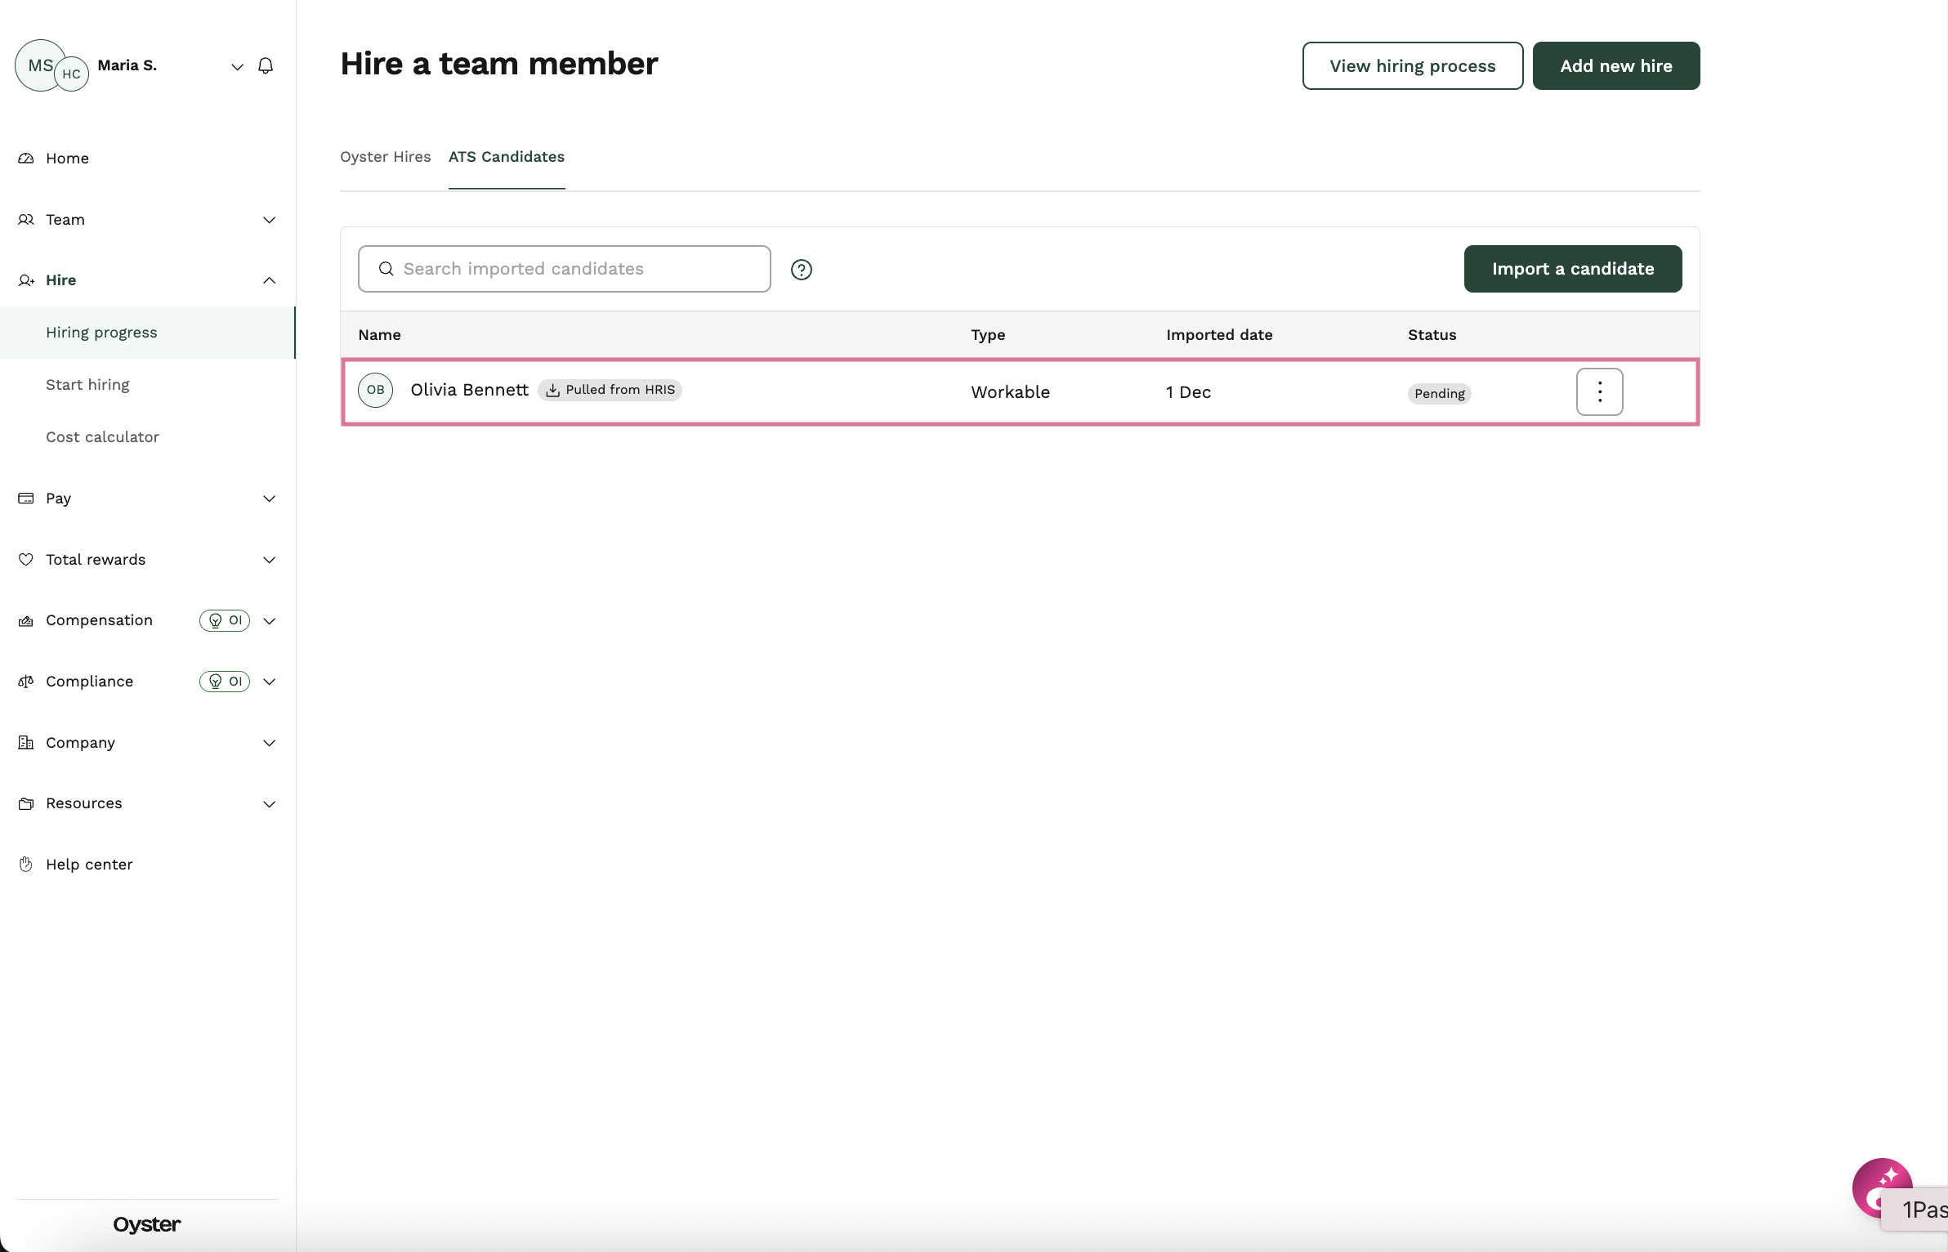Open the three-dot menu for Olivia Bennett

1599,392
